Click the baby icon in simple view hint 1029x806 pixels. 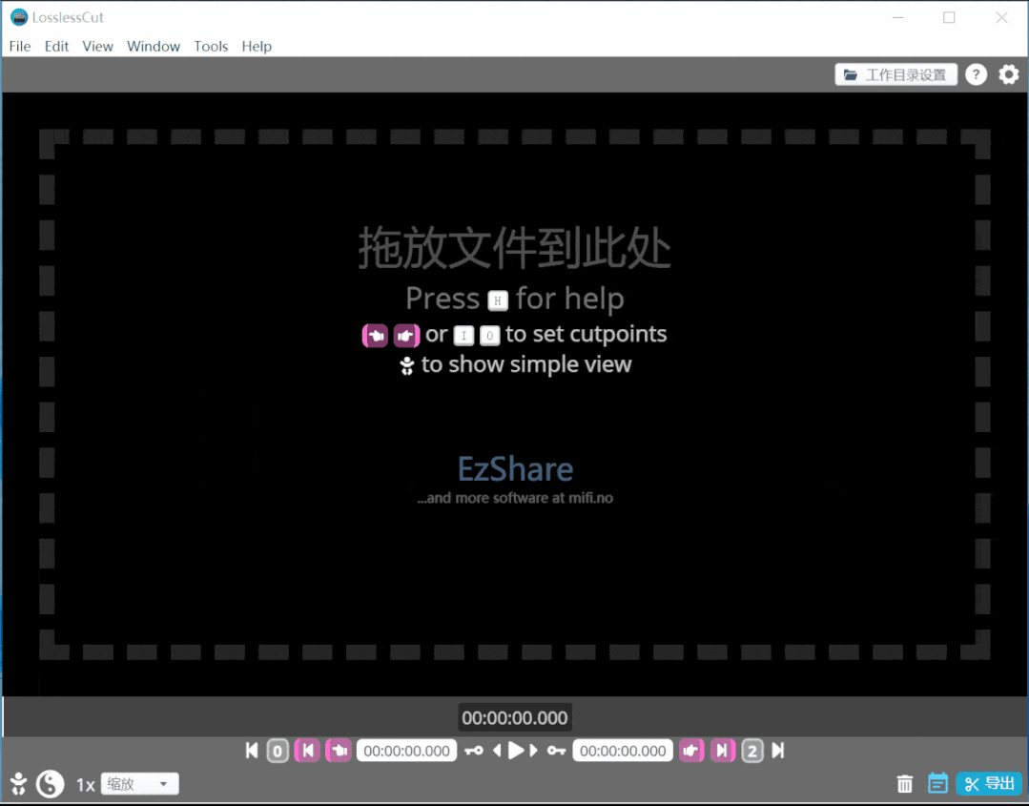[x=407, y=365]
